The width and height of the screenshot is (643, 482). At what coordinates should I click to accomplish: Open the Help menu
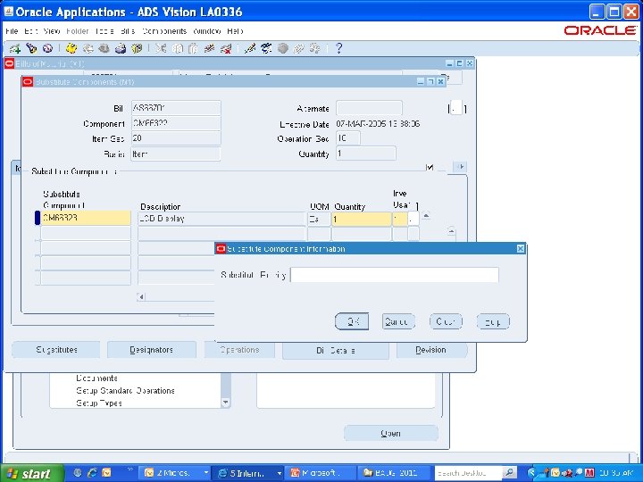[x=235, y=31]
